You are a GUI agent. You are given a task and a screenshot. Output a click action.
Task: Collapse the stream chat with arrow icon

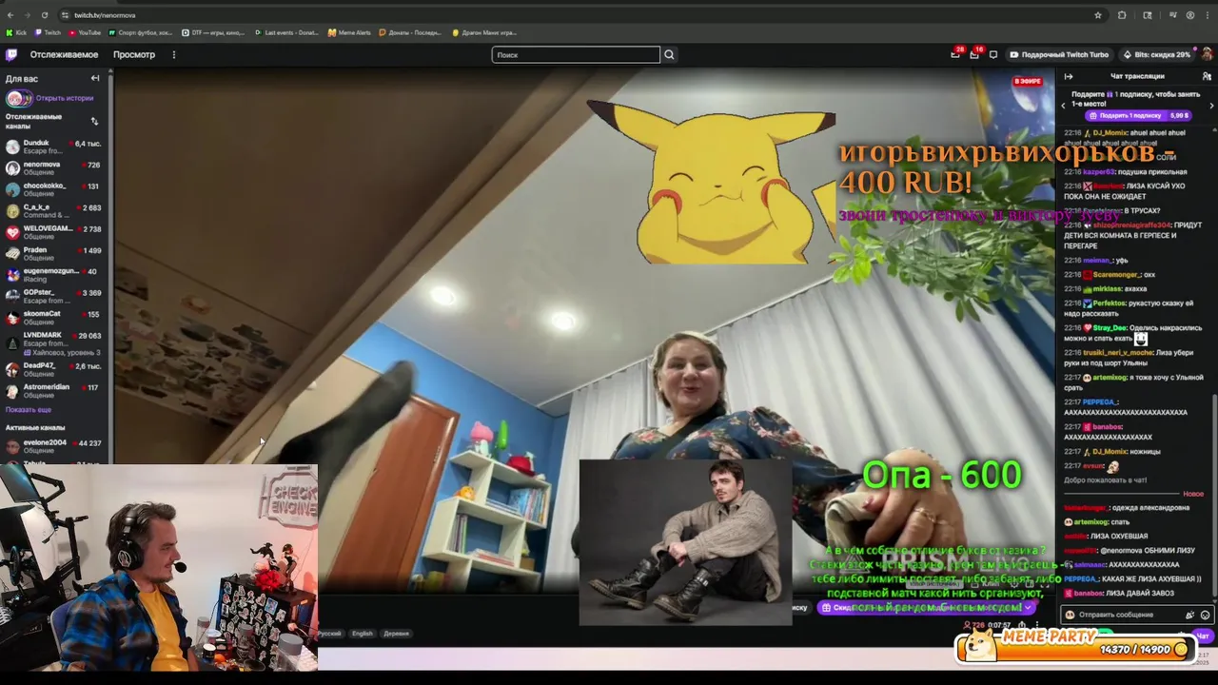(x=1069, y=76)
